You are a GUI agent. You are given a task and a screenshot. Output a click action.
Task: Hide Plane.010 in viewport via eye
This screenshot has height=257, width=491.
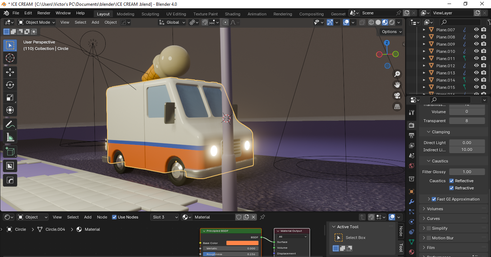click(x=476, y=51)
